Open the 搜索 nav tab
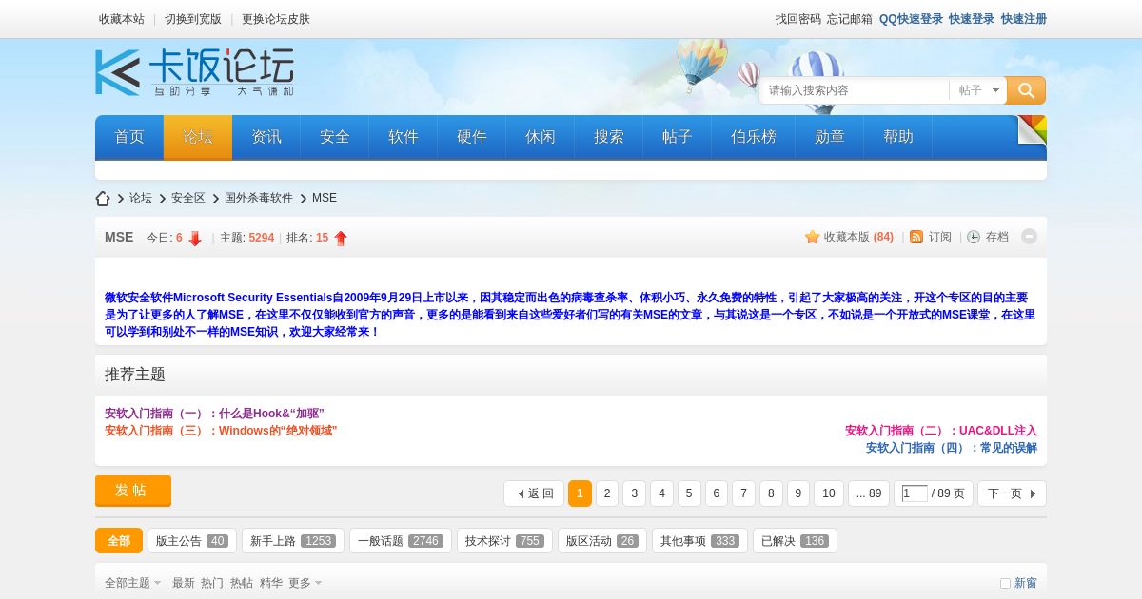 pos(609,137)
